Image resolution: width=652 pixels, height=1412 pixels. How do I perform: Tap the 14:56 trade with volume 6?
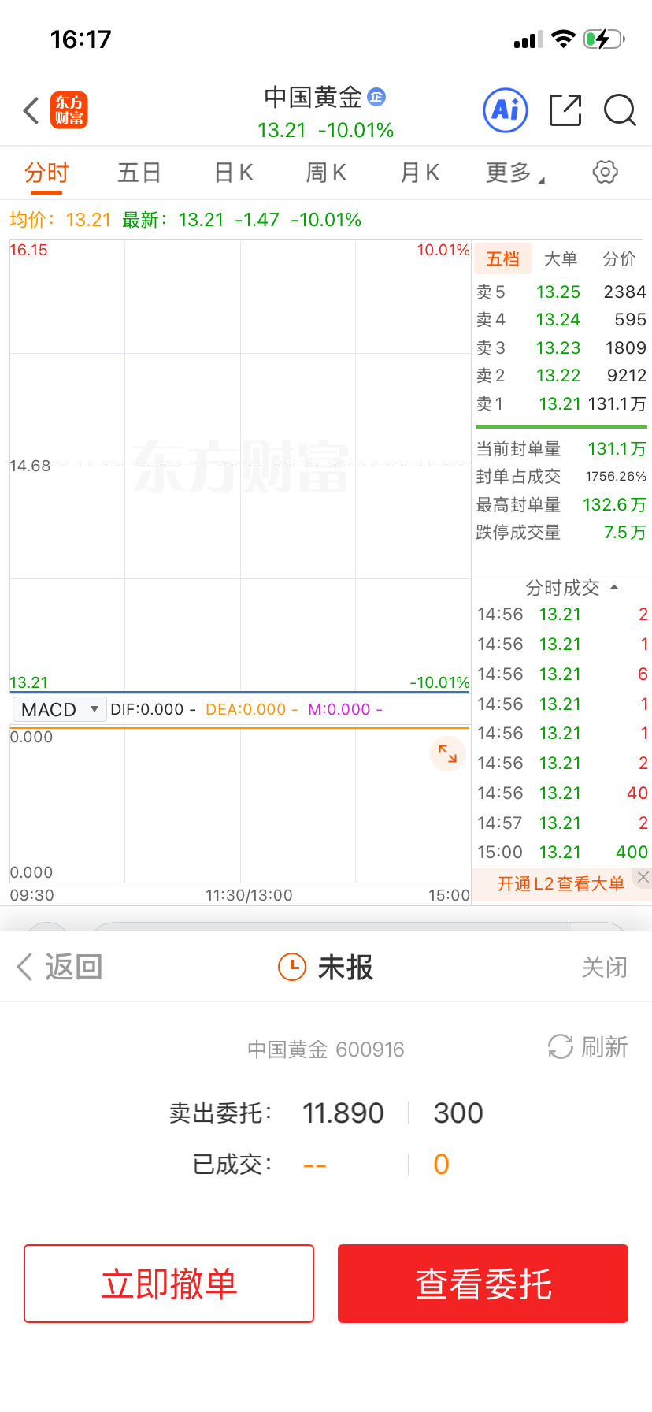[x=562, y=674]
